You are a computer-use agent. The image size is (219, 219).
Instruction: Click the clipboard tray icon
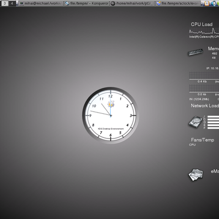point(207,3)
